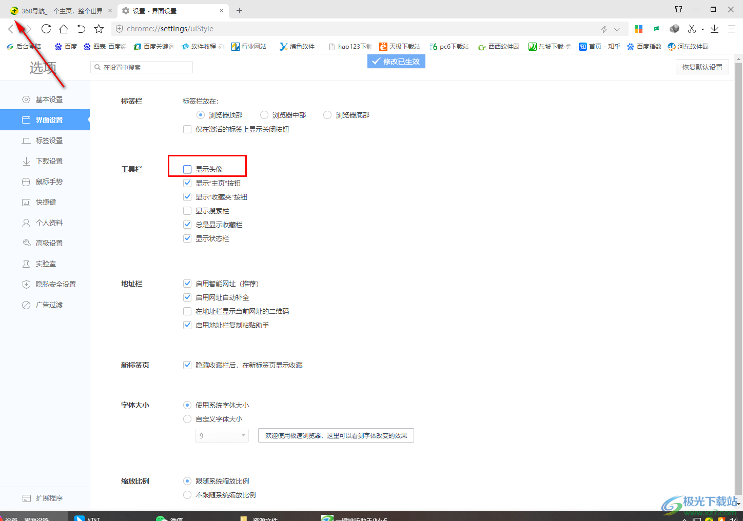Enable 在地址栏显示当前网址的二维码 checkbox
The image size is (743, 521).
(187, 311)
